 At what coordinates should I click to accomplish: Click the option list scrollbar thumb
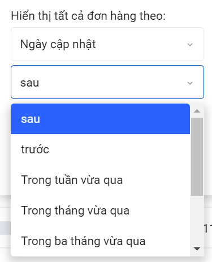[197, 157]
